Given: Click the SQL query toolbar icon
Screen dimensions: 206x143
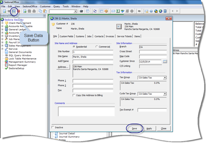Looking at the screenshot, I should [139, 11].
